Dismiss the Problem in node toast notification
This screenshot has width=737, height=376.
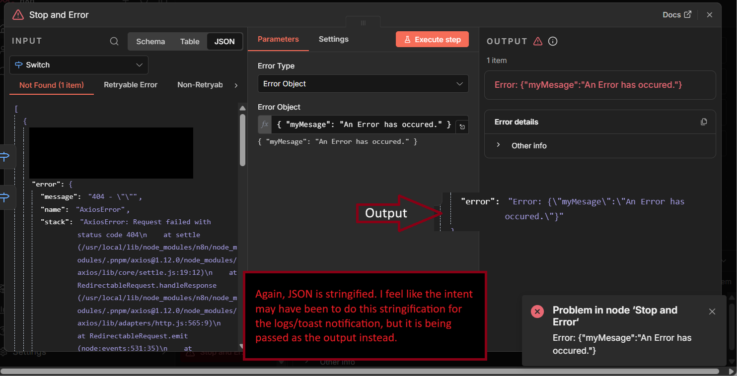pos(712,312)
